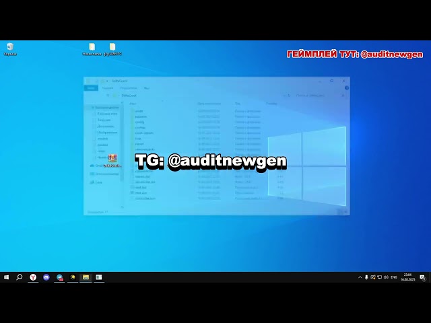Select Изображения in the navigation pane
Viewport: 431px width, 323px height.
point(107,133)
